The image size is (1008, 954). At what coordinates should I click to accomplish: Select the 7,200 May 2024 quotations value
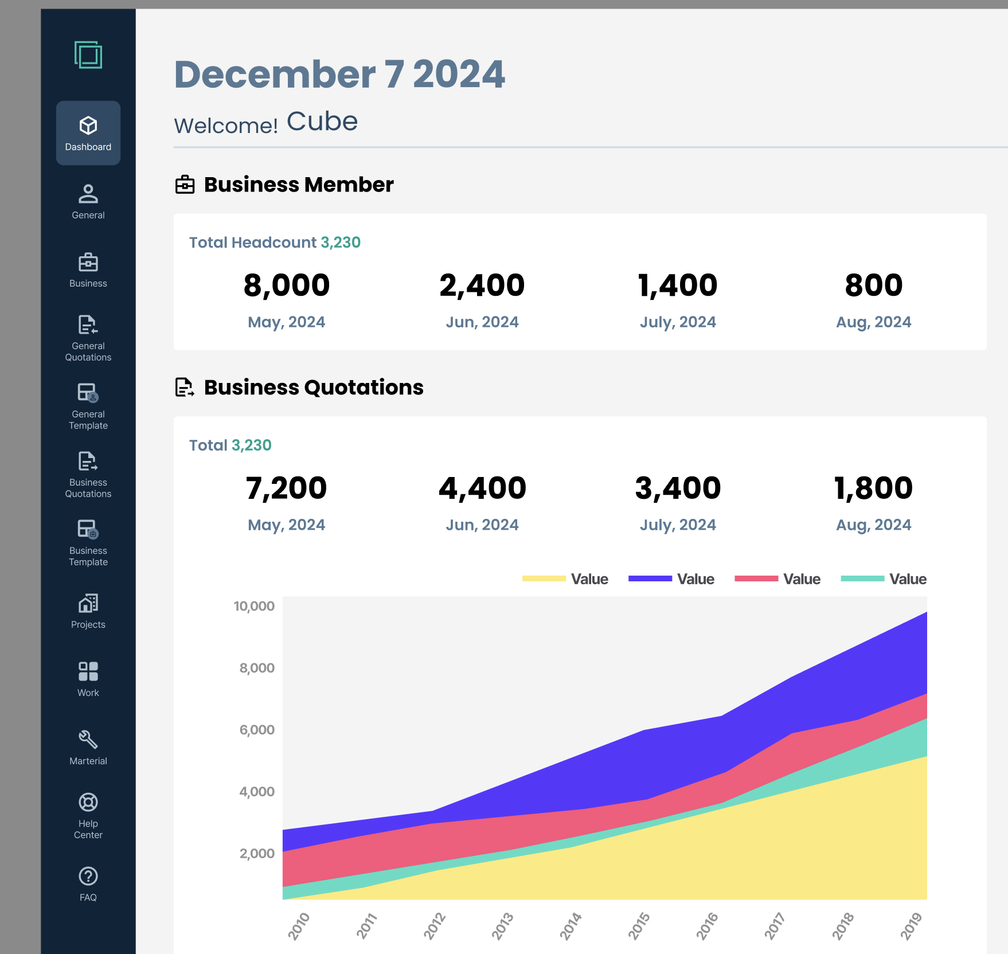click(x=286, y=488)
